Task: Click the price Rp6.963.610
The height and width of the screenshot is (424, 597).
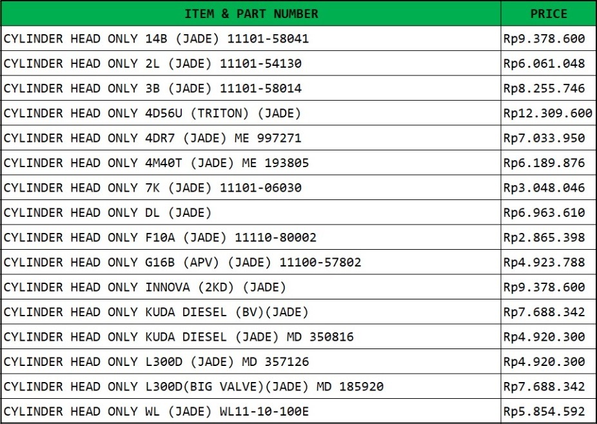Action: [548, 212]
